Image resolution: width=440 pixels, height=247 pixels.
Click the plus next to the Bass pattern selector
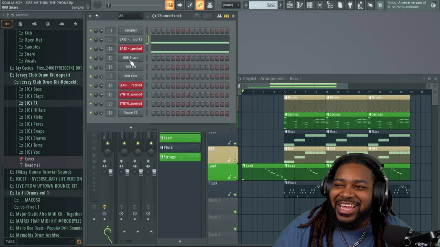click(280, 5)
